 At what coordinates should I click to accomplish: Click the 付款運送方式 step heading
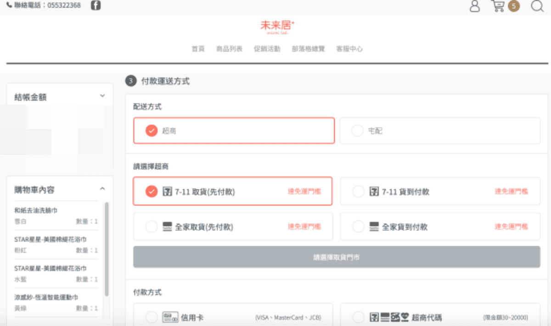[165, 82]
